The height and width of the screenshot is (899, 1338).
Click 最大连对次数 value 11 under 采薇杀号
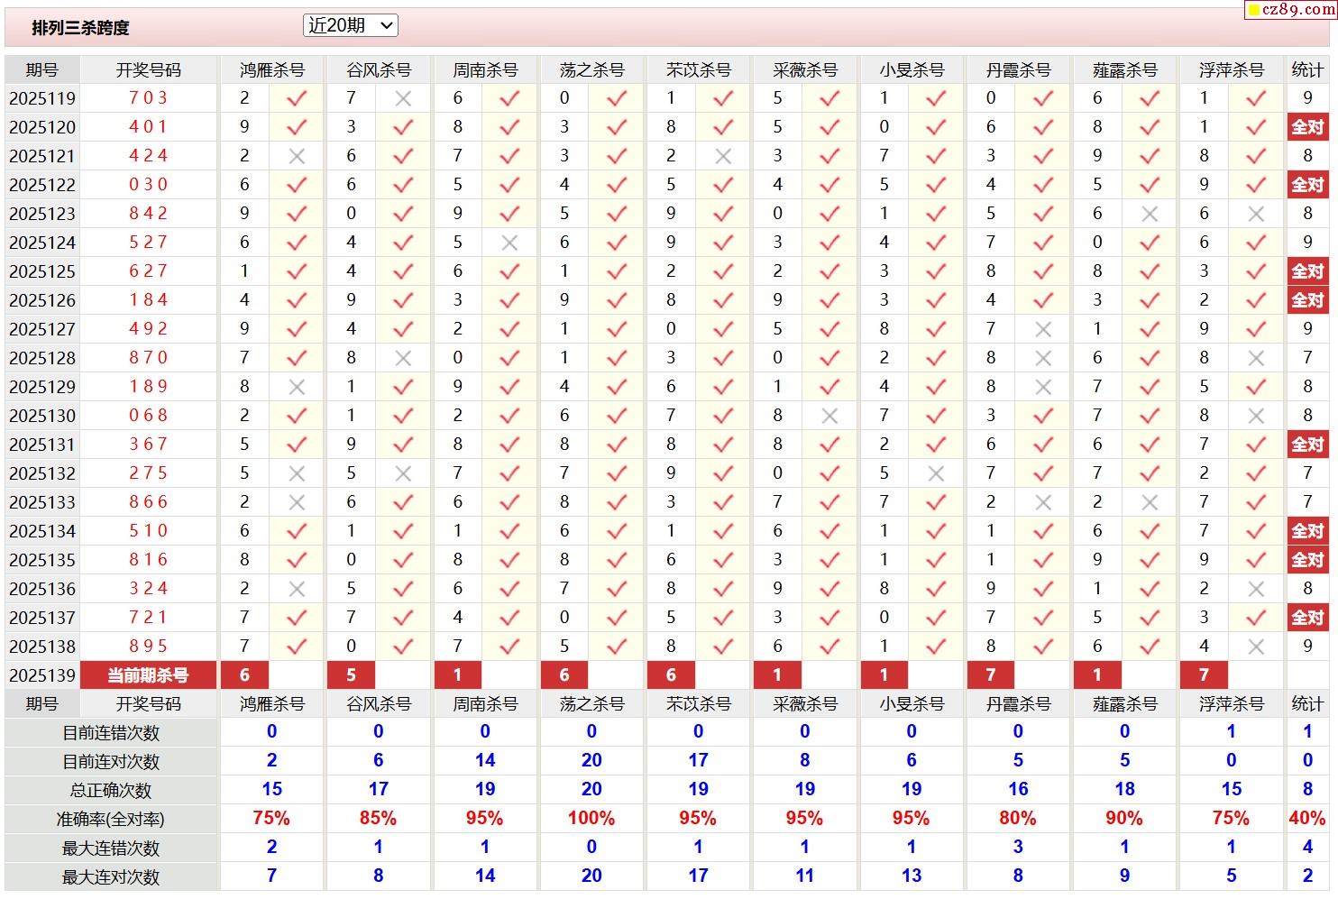(x=805, y=876)
